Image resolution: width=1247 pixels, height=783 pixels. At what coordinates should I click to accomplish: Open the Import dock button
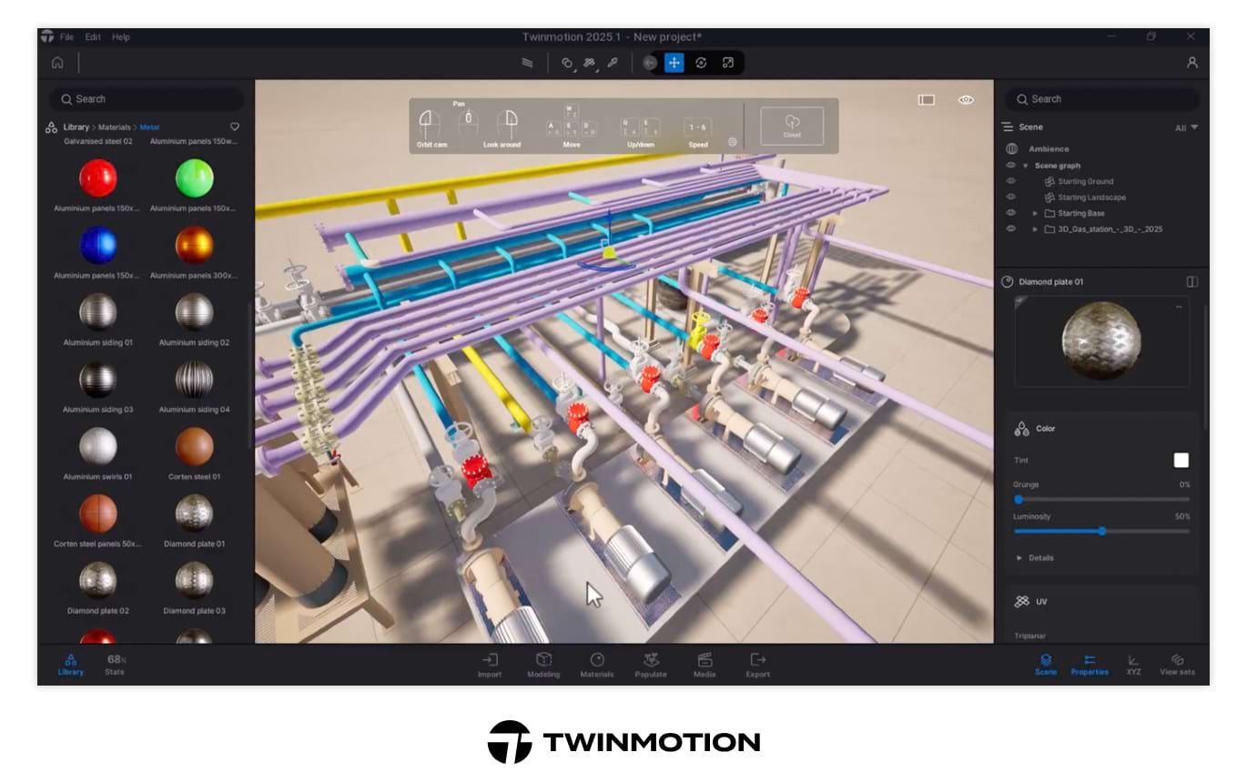pyautogui.click(x=490, y=665)
